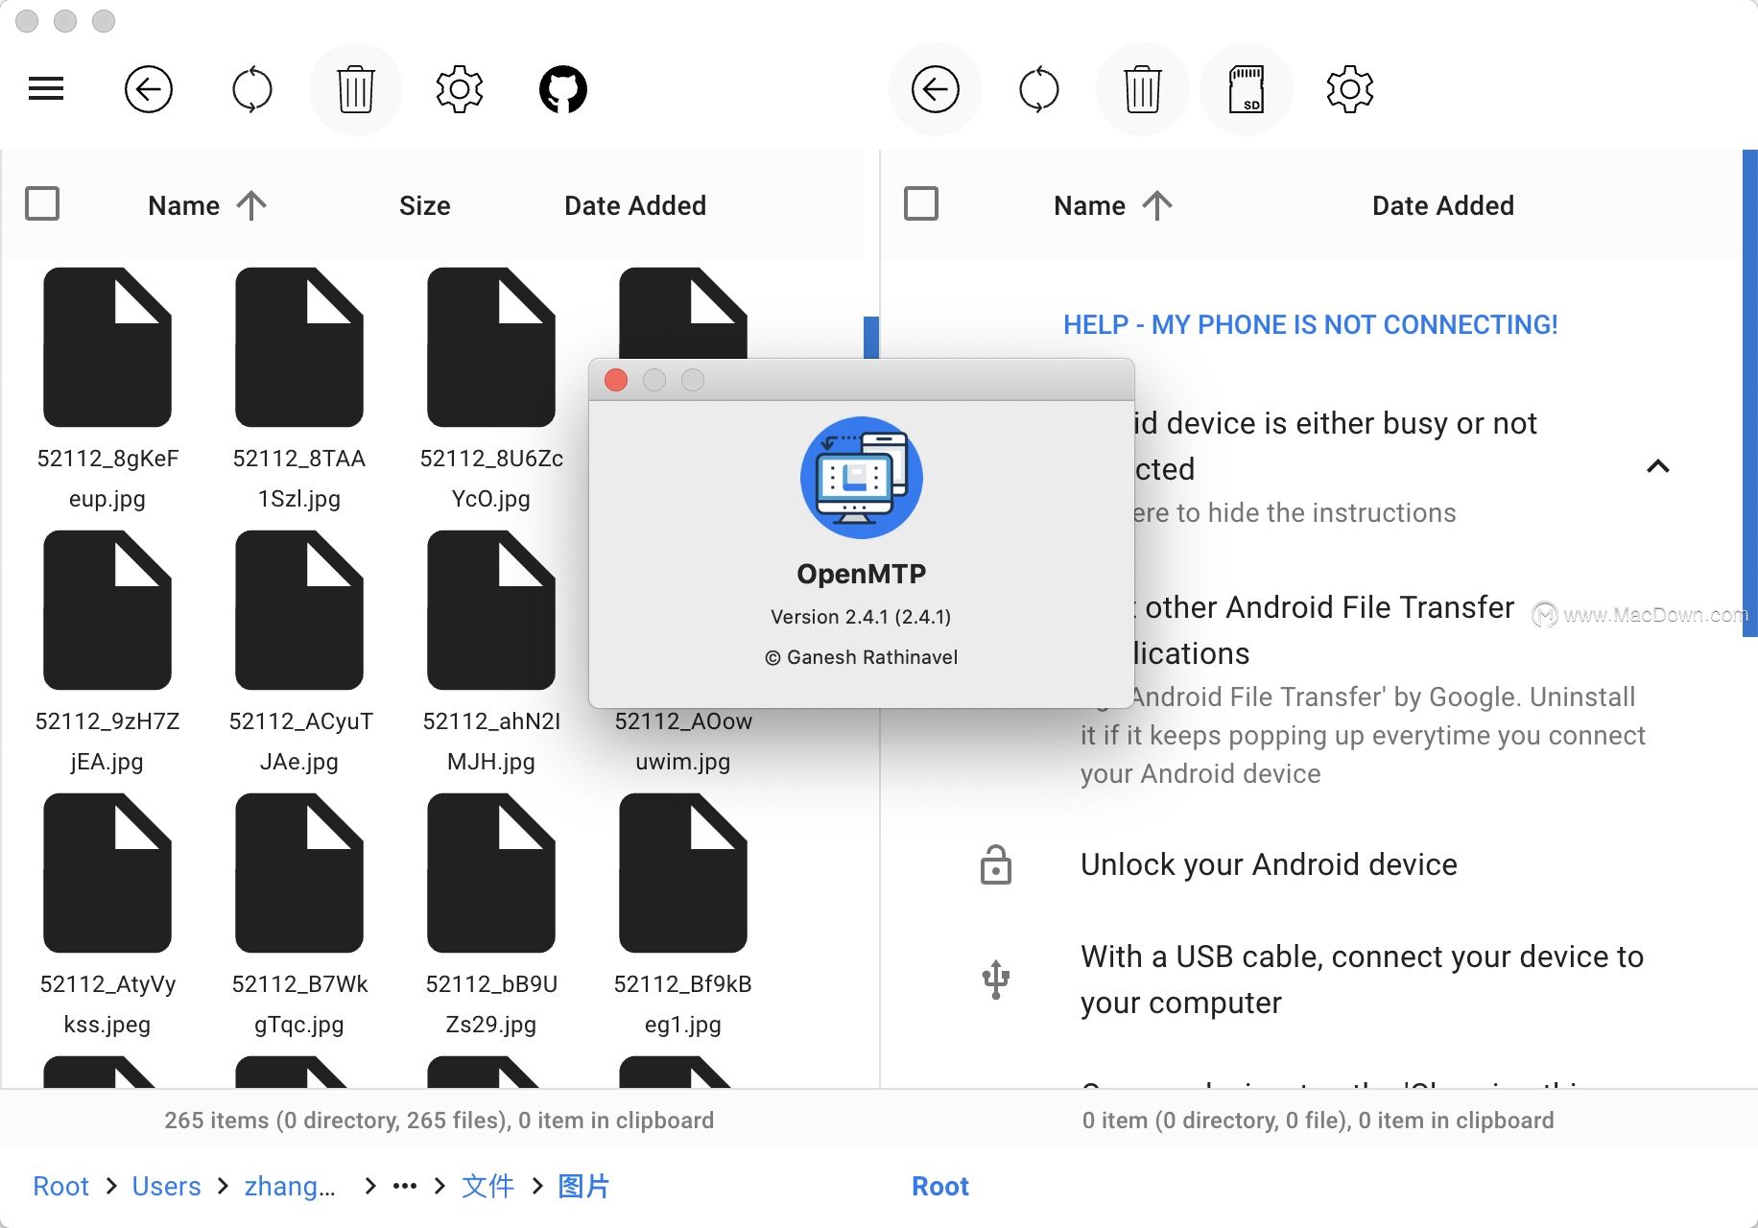Select file 52112_9zH7ZjEA.jpg icon
The image size is (1758, 1228).
[x=107, y=610]
